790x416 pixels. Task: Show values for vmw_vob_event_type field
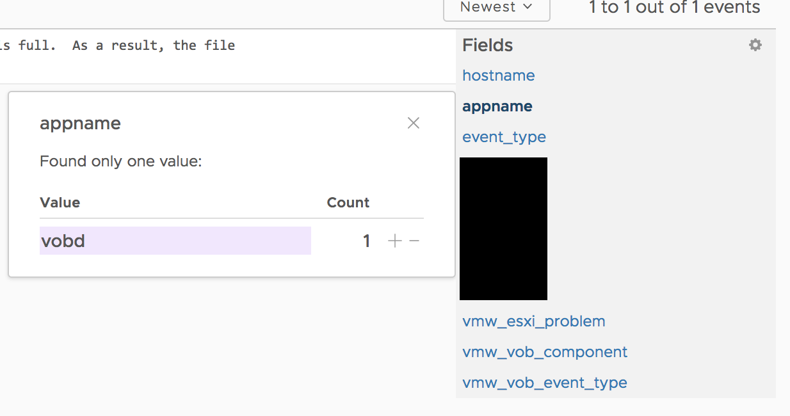(x=544, y=383)
